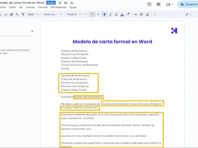Image resolution: width=198 pixels, height=148 pixels.
Task: Click the line [Correo Electrónico del Remitente]
Action: (79, 65)
